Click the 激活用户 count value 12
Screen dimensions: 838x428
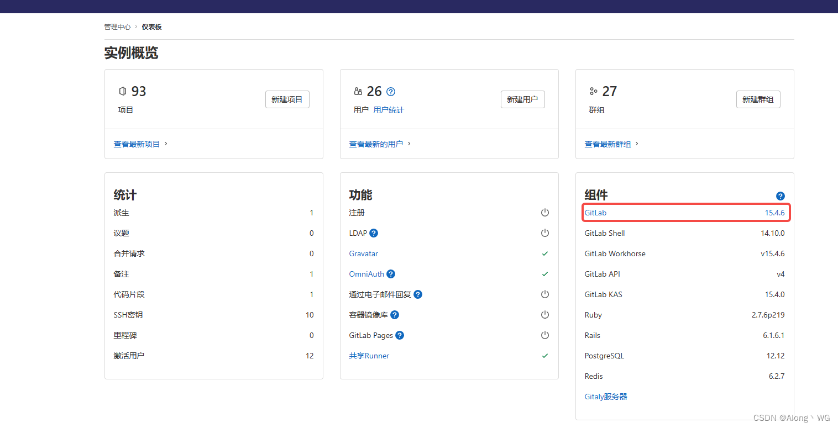(x=310, y=356)
